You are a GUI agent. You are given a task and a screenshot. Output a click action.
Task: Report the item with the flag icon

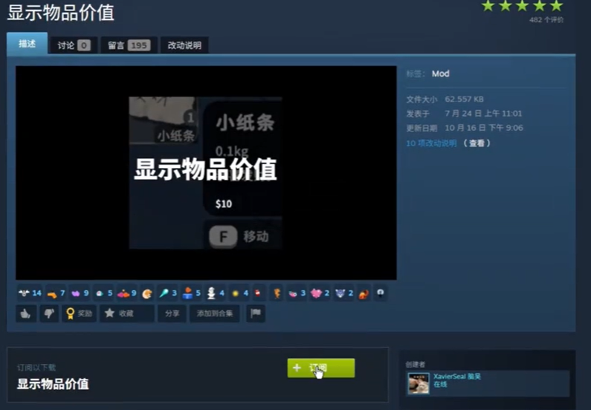tap(256, 313)
